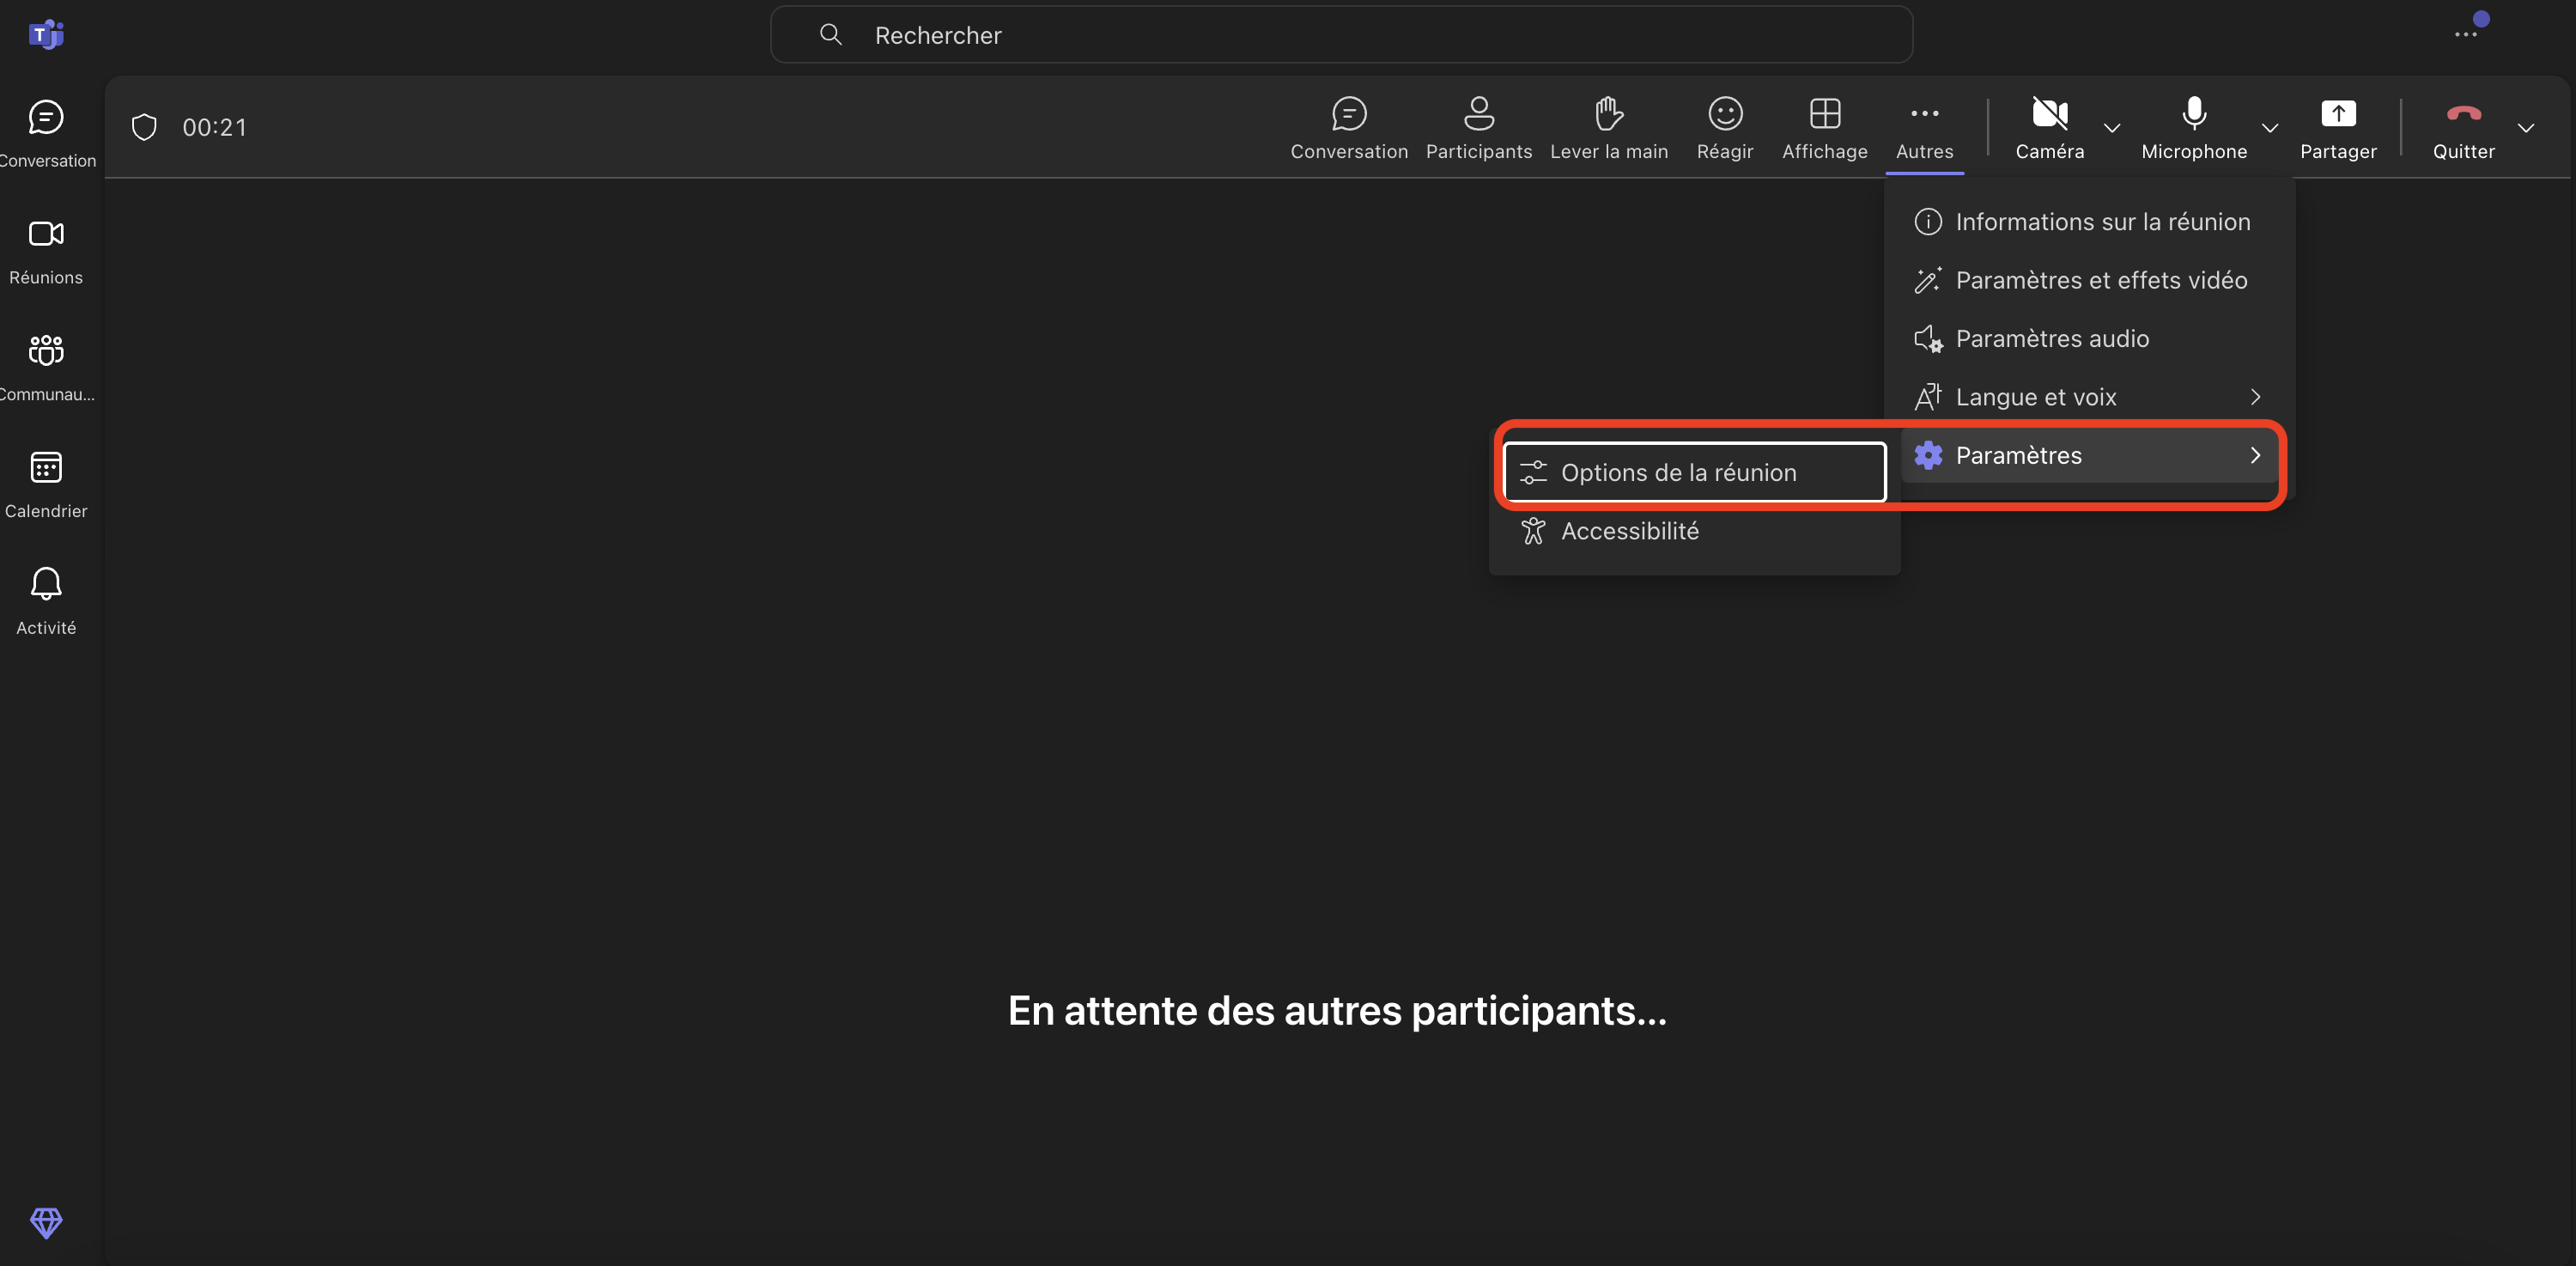The image size is (2576, 1266).
Task: Click the Partager share button
Action: tap(2337, 127)
